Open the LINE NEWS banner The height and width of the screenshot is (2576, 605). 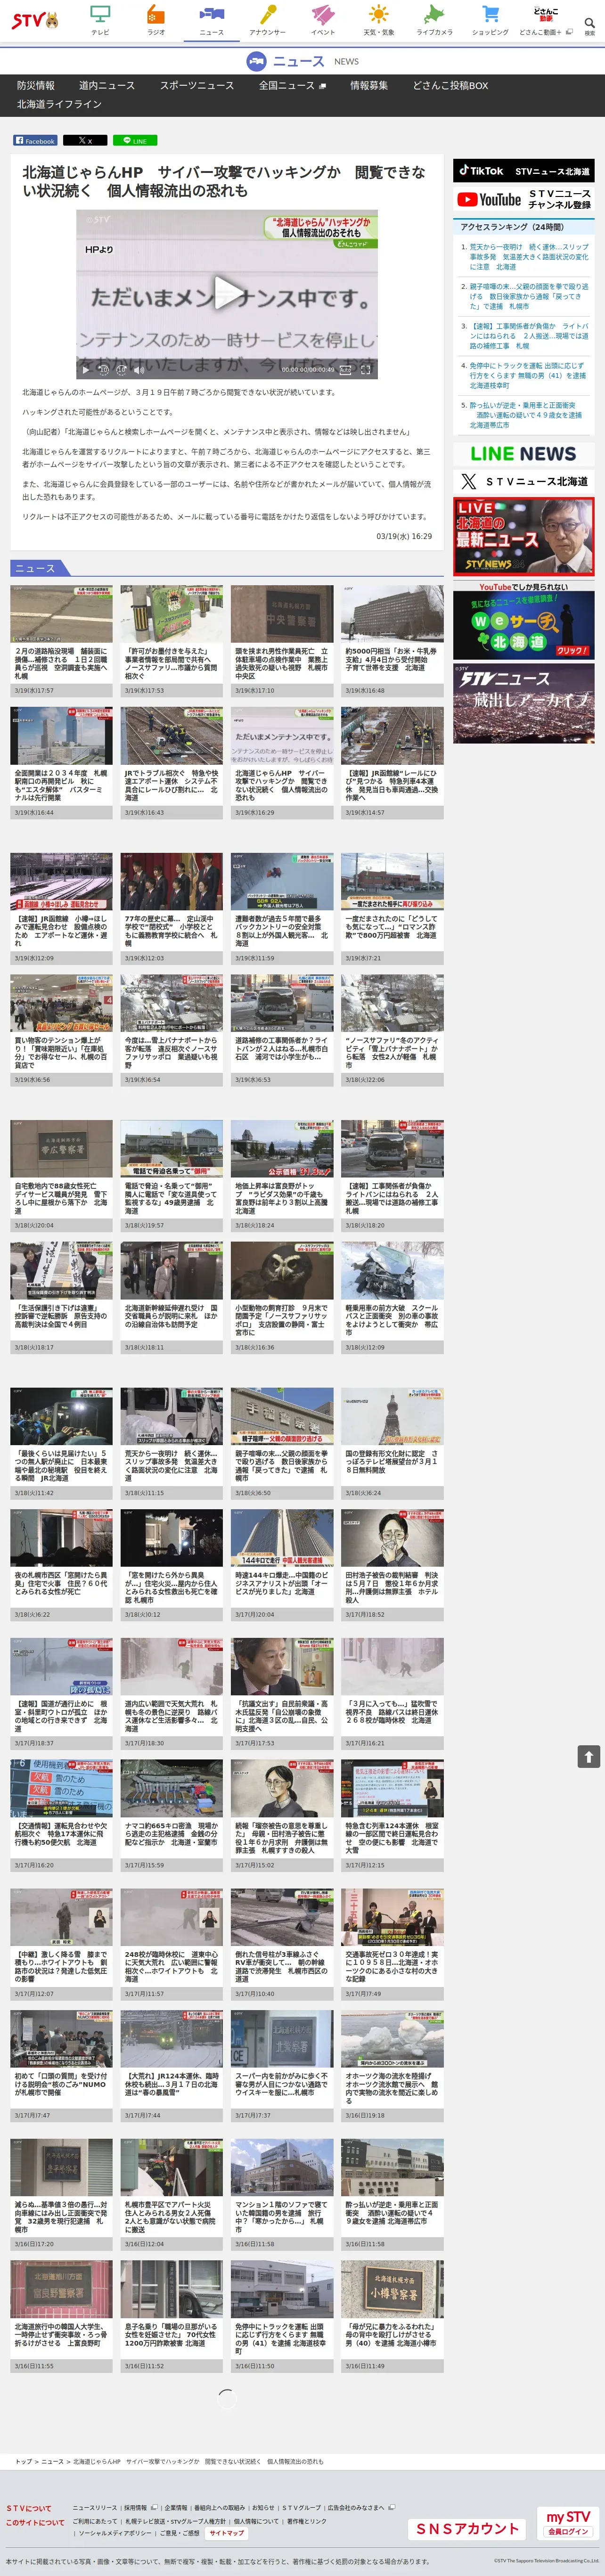[x=523, y=454]
